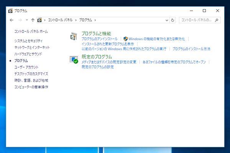Open コンピューターの簡単操作 in sidebar

coord(31,87)
